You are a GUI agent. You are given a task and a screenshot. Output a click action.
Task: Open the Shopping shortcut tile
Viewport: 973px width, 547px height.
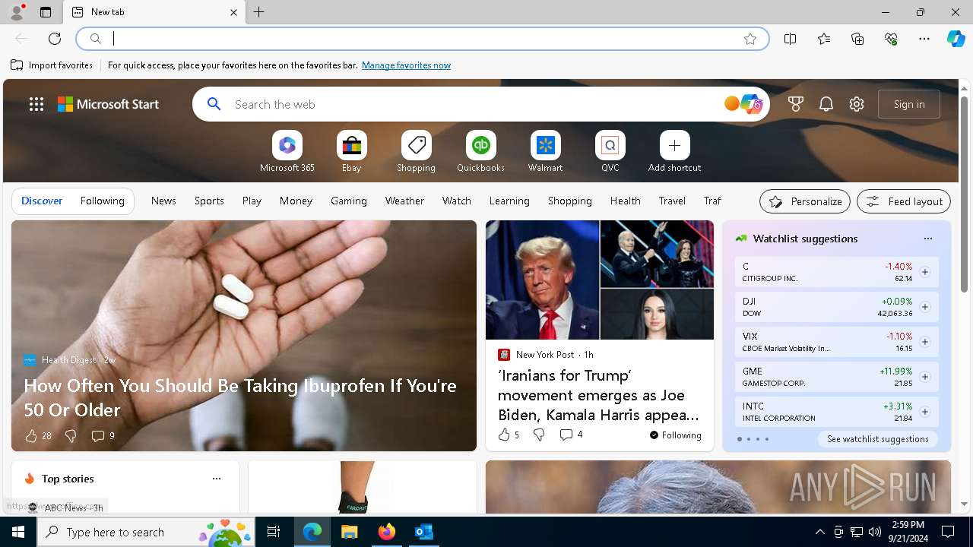click(416, 152)
